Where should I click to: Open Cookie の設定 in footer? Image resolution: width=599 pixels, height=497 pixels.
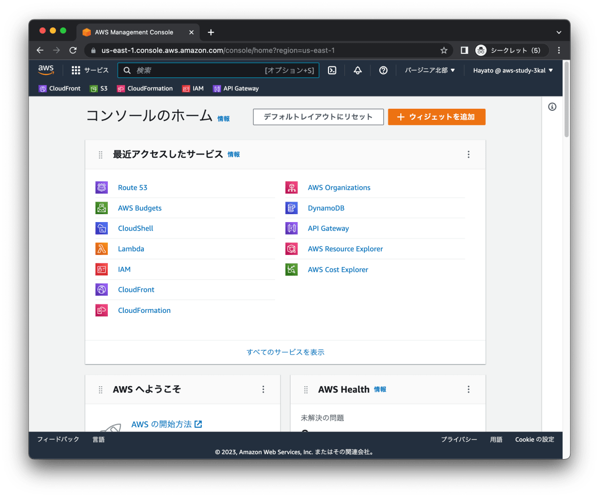(x=535, y=440)
